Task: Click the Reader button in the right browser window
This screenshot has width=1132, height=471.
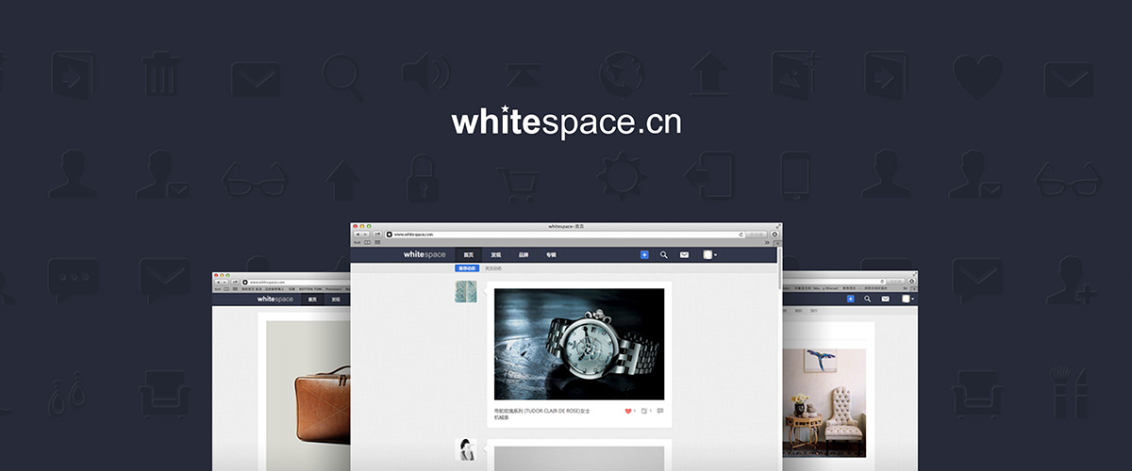Action: (895, 282)
